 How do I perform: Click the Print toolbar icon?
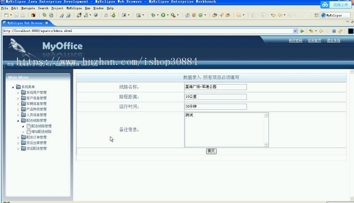click(23, 15)
